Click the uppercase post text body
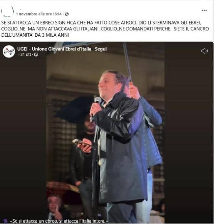214x224 pixels. (105, 29)
